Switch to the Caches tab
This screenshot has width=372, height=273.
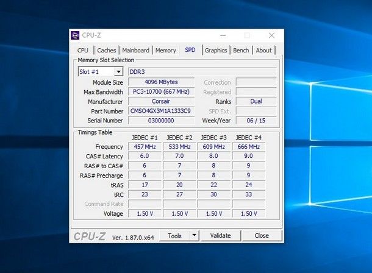107,51
